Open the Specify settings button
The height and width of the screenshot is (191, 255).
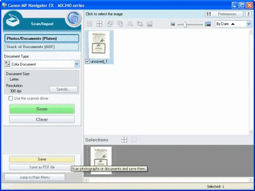(x=63, y=89)
